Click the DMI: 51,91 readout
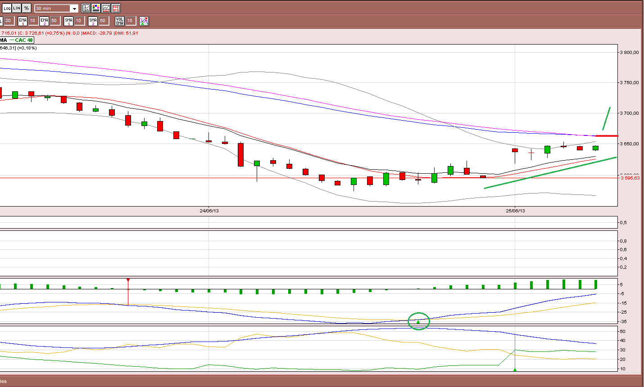The height and width of the screenshot is (387, 644). tap(126, 33)
